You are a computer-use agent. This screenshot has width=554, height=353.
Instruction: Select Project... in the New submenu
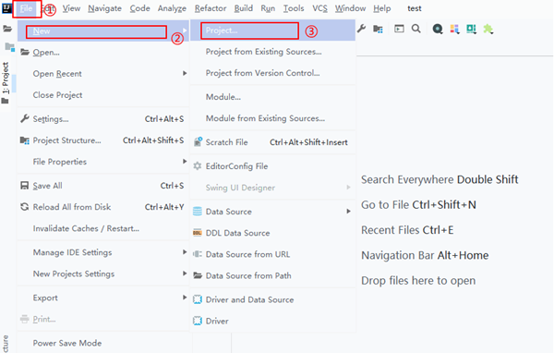coord(272,30)
